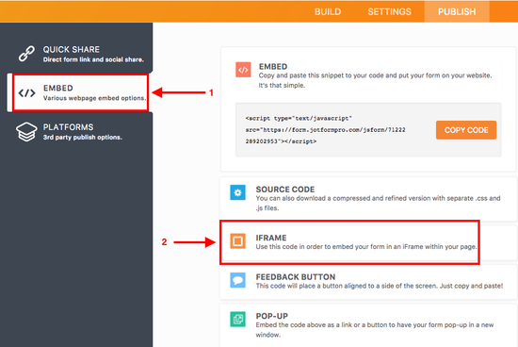Click the green Pop-up window icon
The height and width of the screenshot is (347, 518).
pyautogui.click(x=238, y=320)
